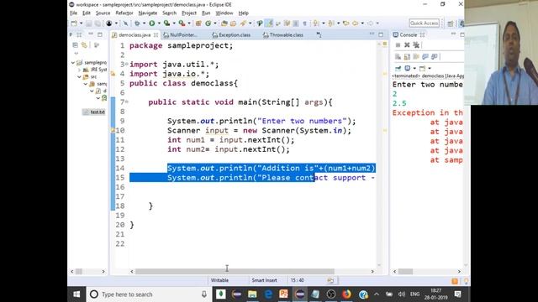This screenshot has height=302, width=538.
Task: Toggle Scroll Lock in Console toolbar
Action: [407, 56]
